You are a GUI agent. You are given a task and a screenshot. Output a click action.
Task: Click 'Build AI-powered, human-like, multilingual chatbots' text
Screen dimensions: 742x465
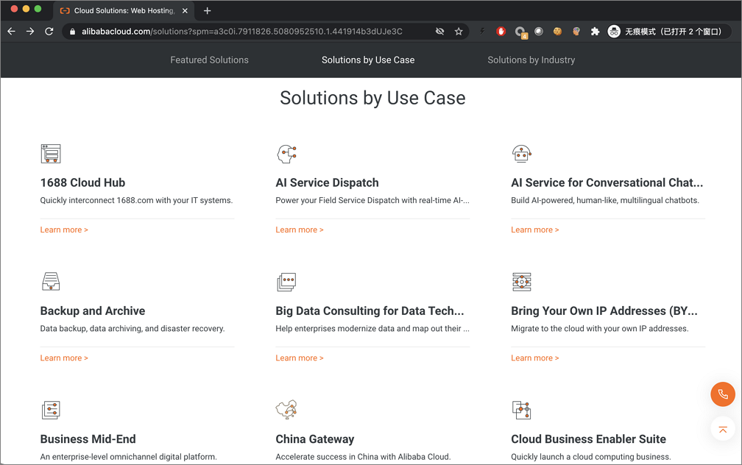pos(605,201)
